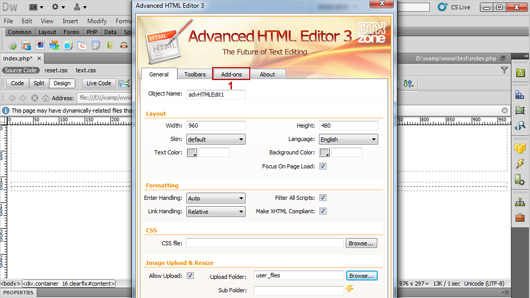530x298 pixels.
Task: Open the Extend Dreamweaver gear menu
Action: pyautogui.click(x=58, y=7)
